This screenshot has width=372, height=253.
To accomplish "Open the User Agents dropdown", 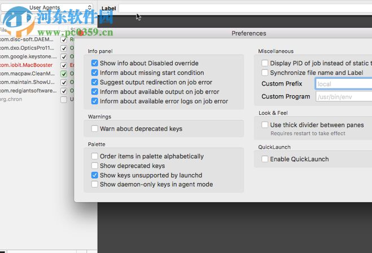I will (x=47, y=7).
